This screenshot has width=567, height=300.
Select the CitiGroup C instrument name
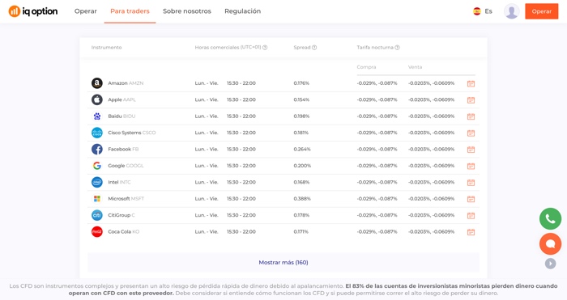[122, 215]
